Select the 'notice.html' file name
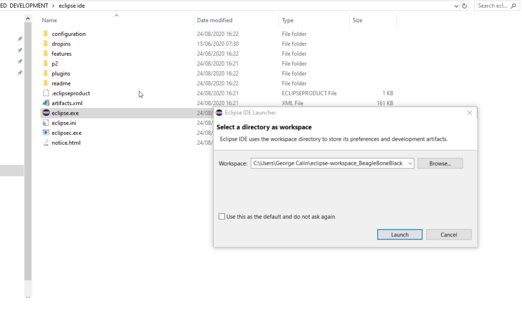This screenshot has width=522, height=312. (66, 142)
